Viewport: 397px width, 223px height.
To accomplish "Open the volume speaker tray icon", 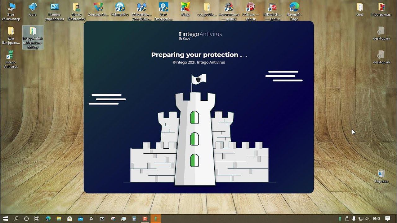I will click(x=368, y=219).
